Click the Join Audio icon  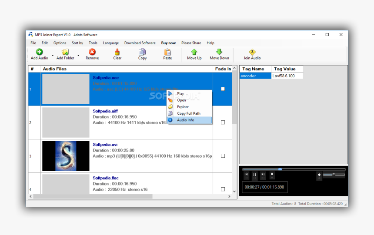click(x=252, y=52)
